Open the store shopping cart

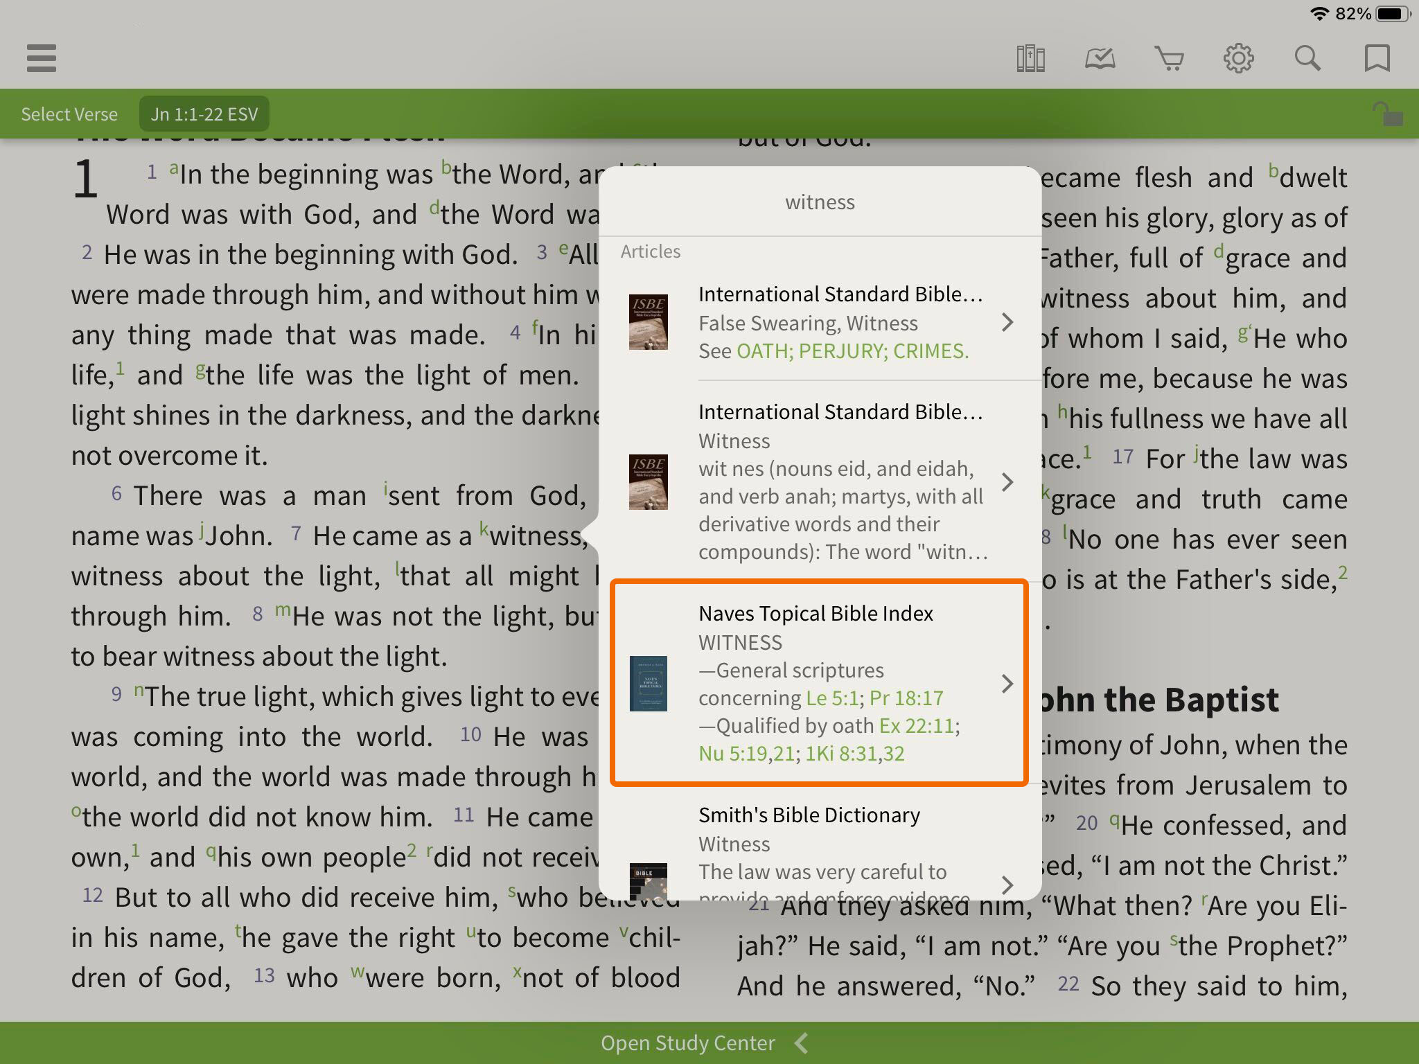1169,58
